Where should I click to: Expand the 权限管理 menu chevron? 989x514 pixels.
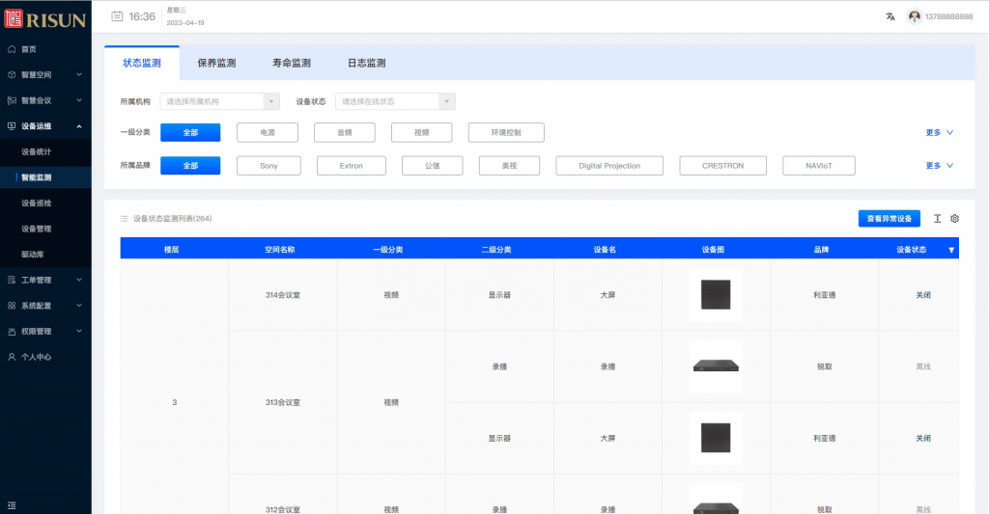click(79, 332)
